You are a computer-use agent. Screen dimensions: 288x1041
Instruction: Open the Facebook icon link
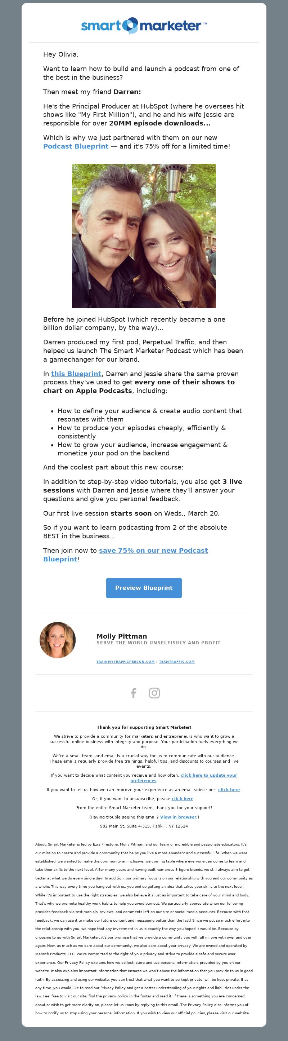[x=134, y=693]
